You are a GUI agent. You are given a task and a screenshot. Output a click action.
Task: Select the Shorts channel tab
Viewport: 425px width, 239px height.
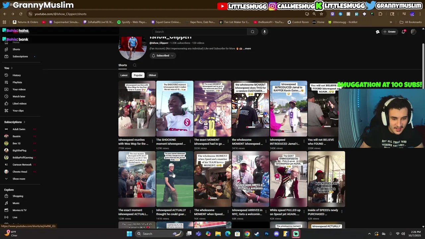click(x=123, y=65)
